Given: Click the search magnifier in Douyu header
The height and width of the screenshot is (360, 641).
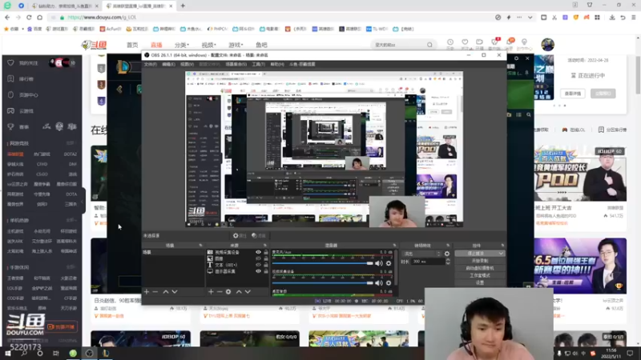Looking at the screenshot, I should pyautogui.click(x=429, y=45).
